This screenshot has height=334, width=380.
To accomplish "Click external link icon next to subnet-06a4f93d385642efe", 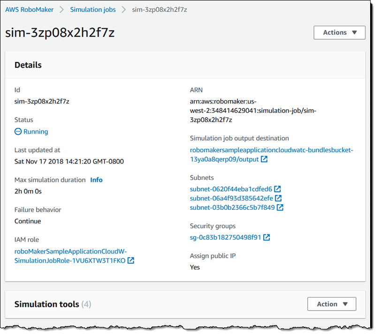I will pyautogui.click(x=278, y=198).
